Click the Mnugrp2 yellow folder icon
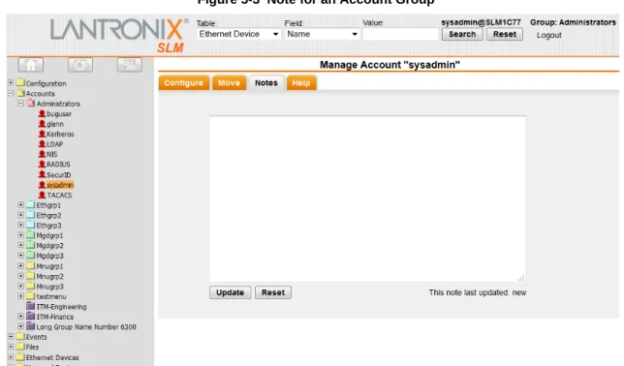Viewport: 624px width, 366px height. (x=31, y=276)
